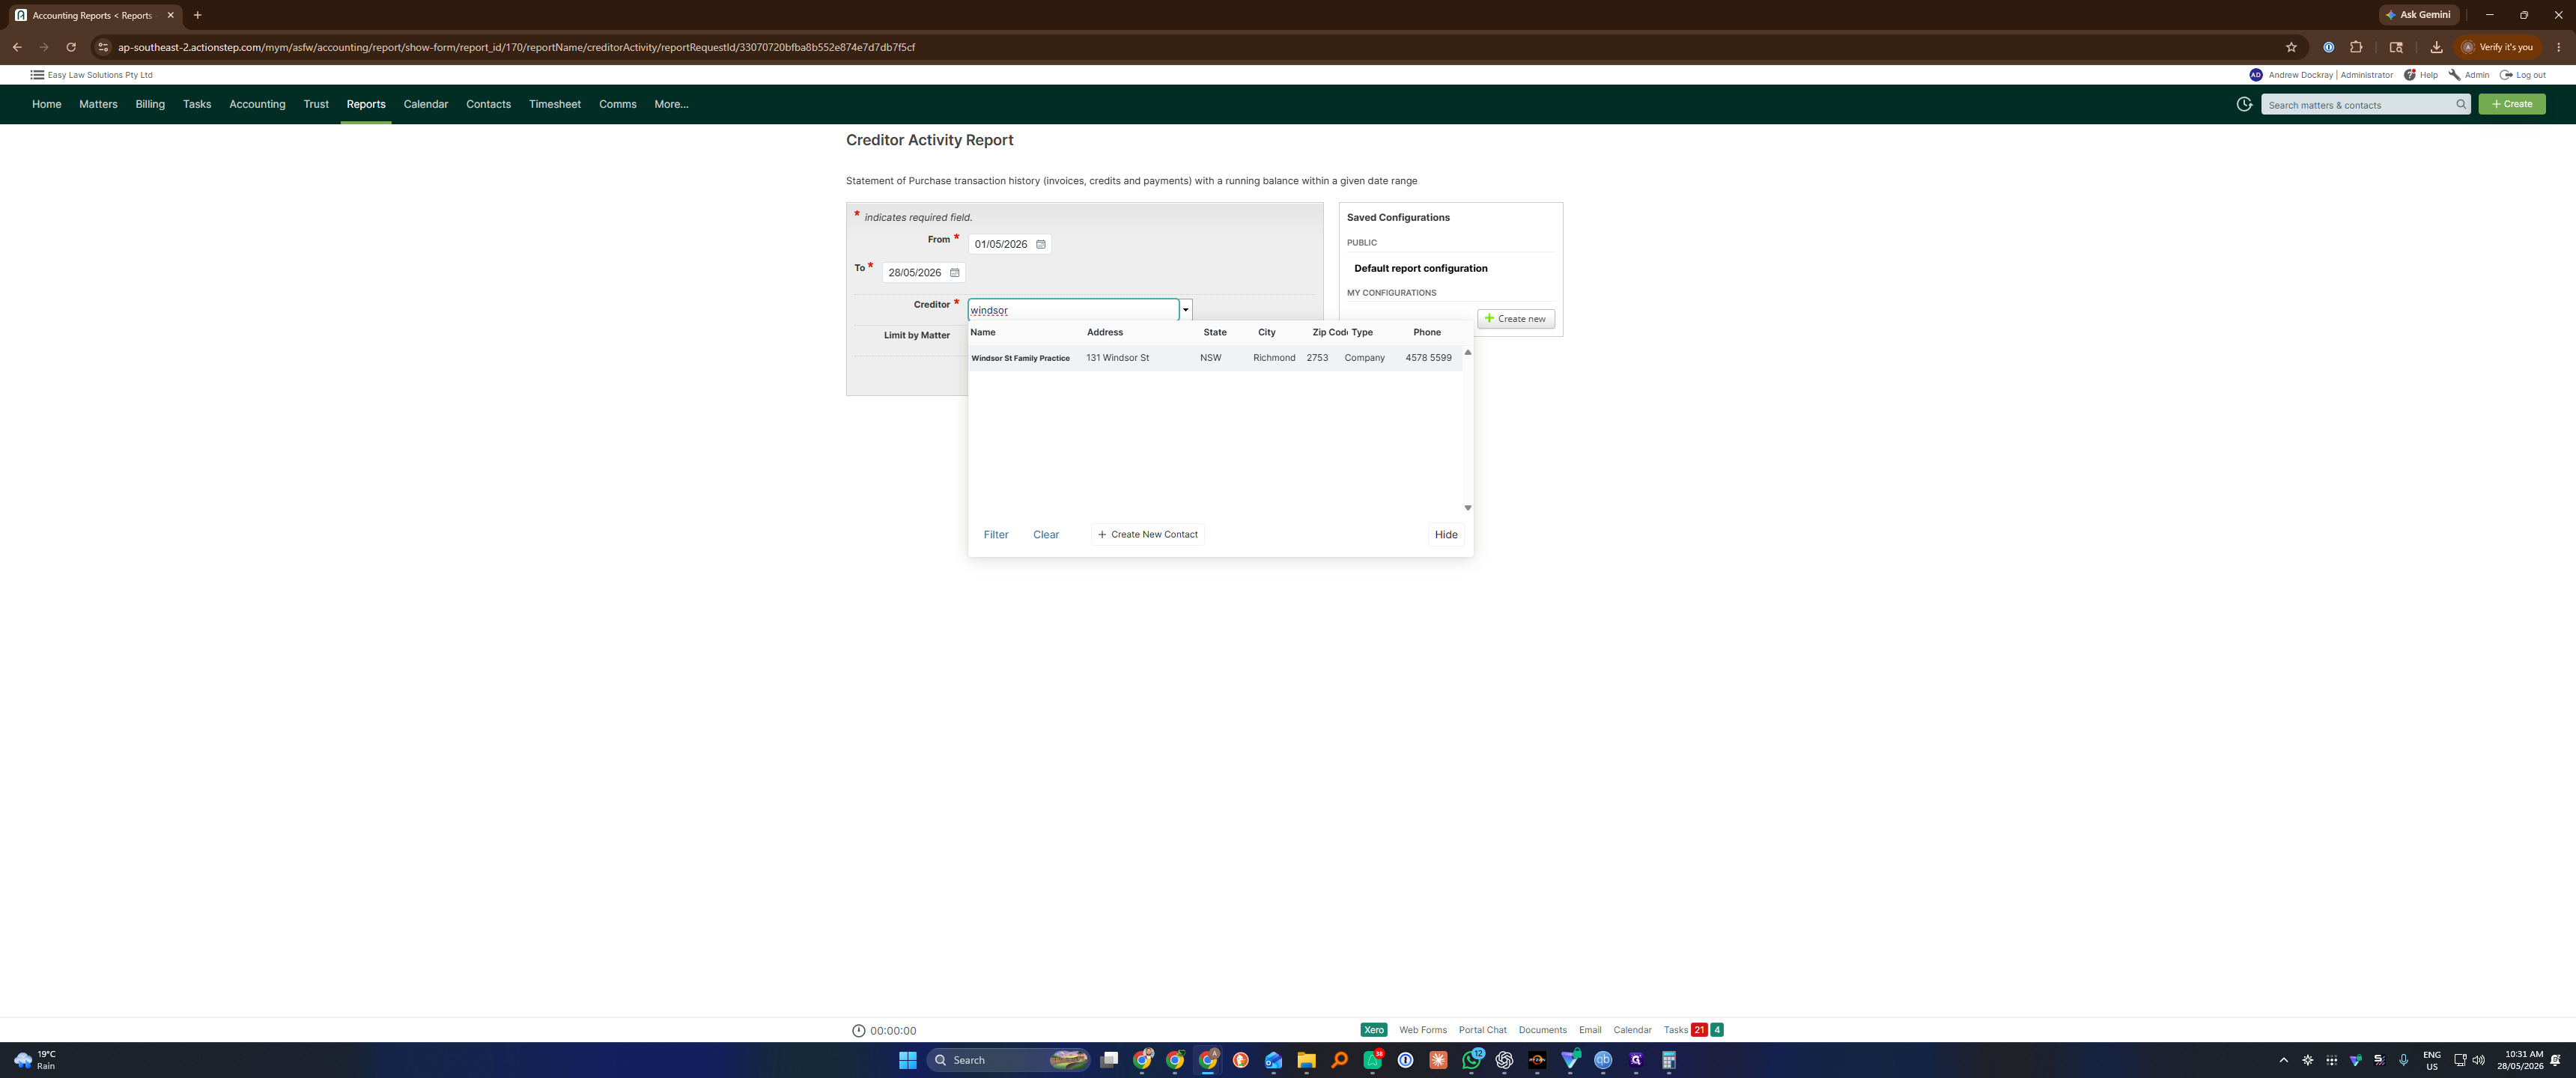Viewport: 2576px width, 1078px height.
Task: Click Create new configuration button
Action: [1515, 319]
